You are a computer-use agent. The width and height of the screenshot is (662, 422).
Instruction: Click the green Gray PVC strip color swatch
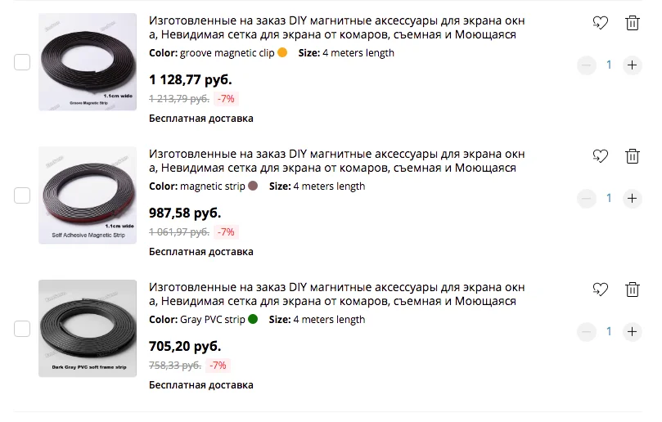pos(253,319)
